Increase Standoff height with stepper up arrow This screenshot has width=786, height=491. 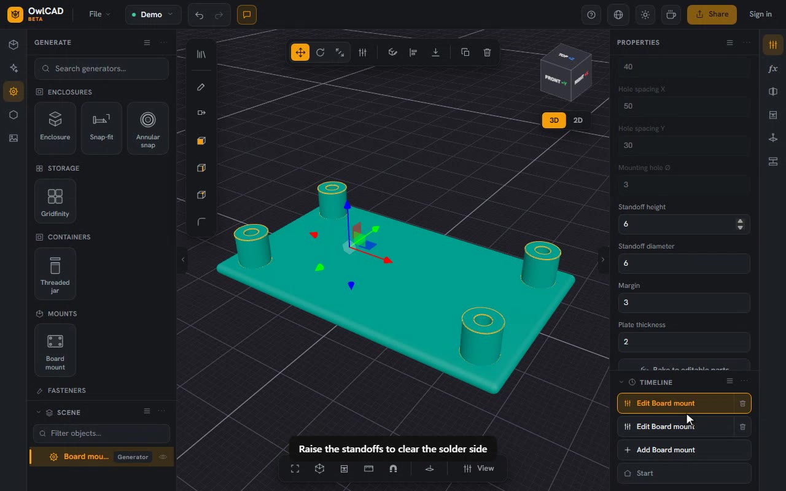[x=740, y=221]
